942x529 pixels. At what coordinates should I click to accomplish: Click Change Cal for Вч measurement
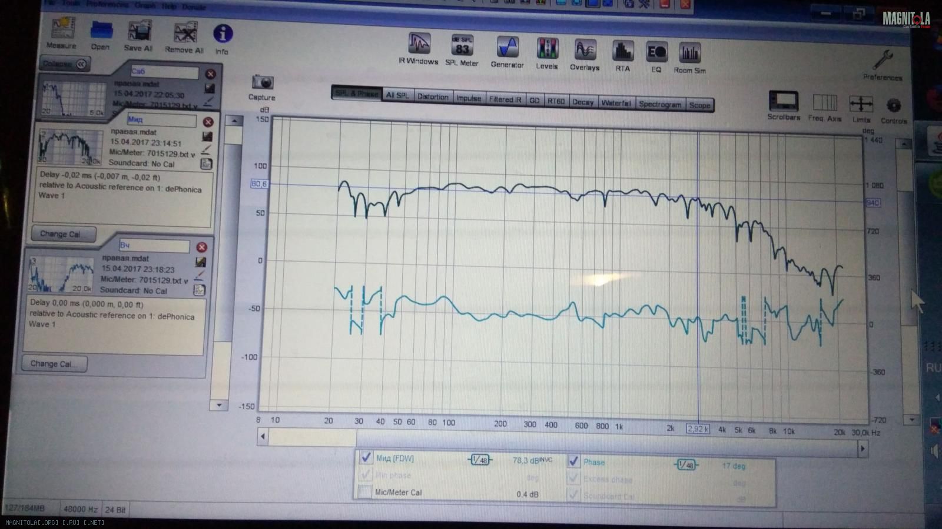coord(55,364)
